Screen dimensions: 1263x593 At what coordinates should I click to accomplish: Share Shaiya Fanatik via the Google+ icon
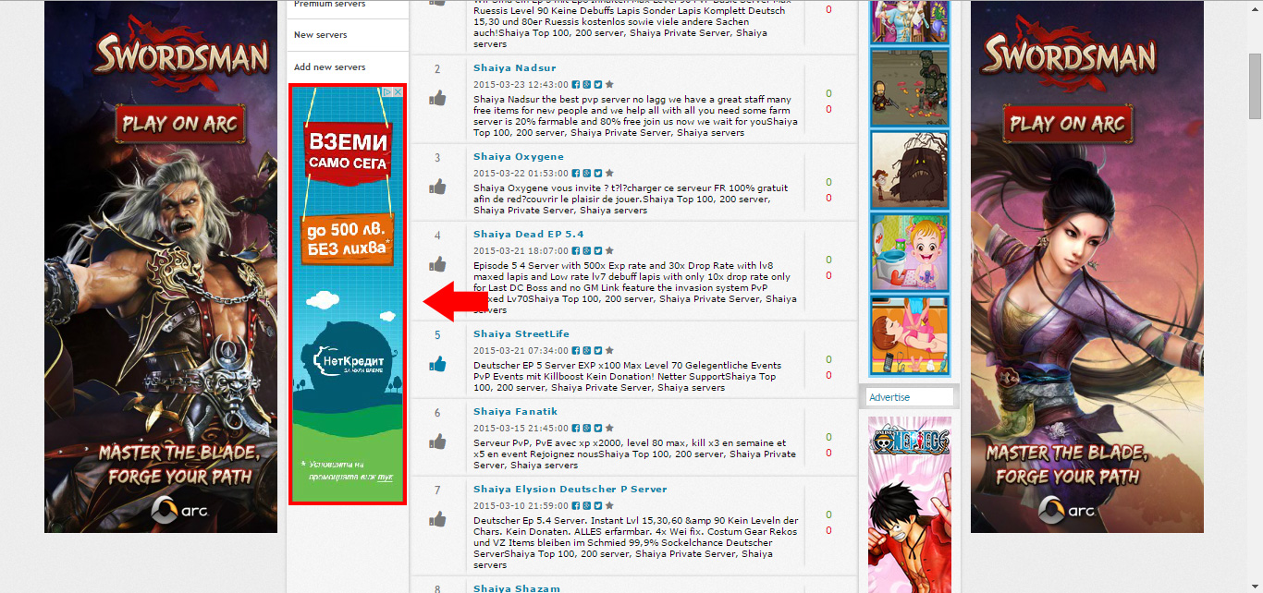[587, 428]
